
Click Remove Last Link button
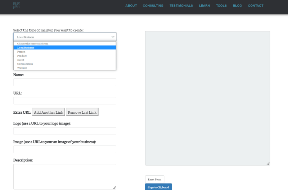[82, 112]
